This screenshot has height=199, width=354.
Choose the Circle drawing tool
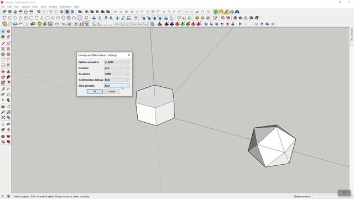pyautogui.click(x=3, y=54)
